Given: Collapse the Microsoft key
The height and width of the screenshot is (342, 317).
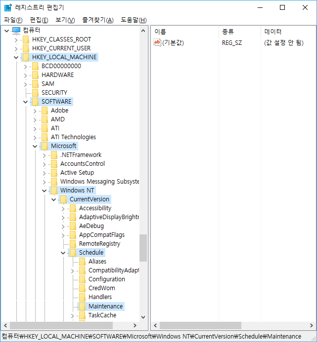Looking at the screenshot, I should (35, 146).
